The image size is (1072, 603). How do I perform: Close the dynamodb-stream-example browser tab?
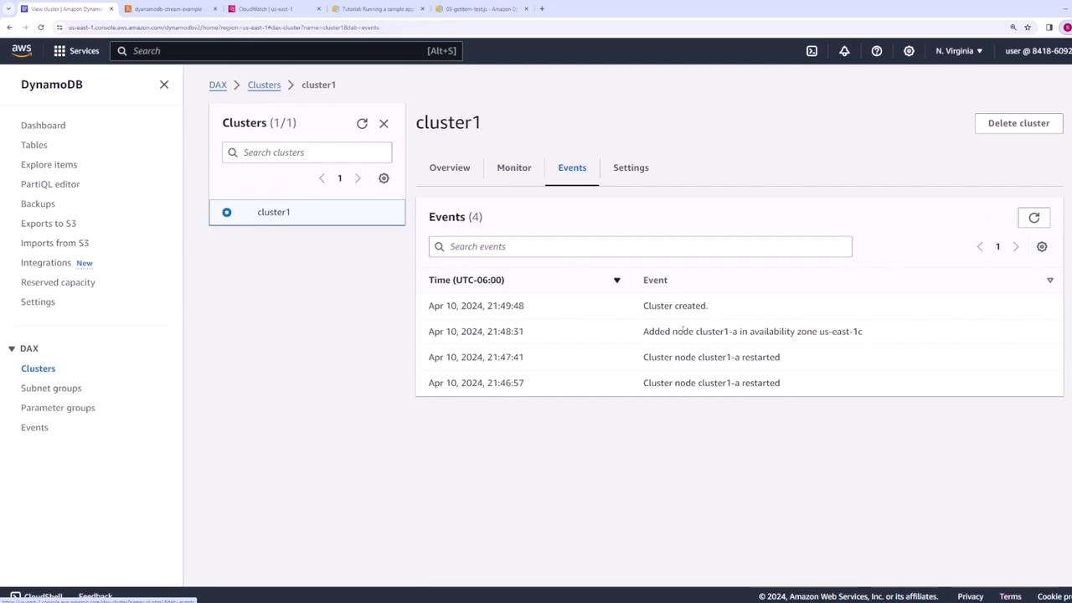pyautogui.click(x=215, y=9)
